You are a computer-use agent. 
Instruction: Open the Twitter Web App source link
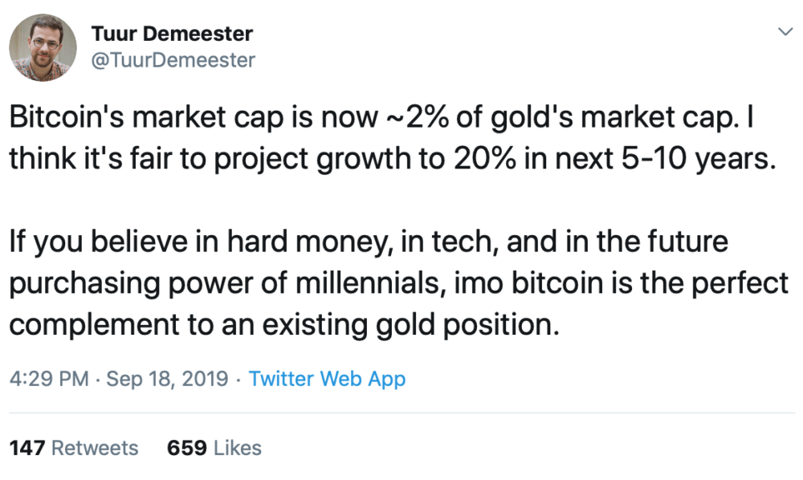click(x=327, y=379)
